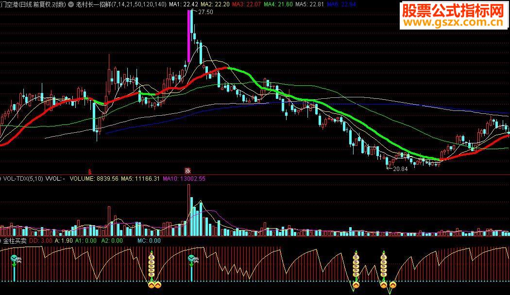Click the A1: 0.00 value
The image size is (510, 295).
(86, 241)
